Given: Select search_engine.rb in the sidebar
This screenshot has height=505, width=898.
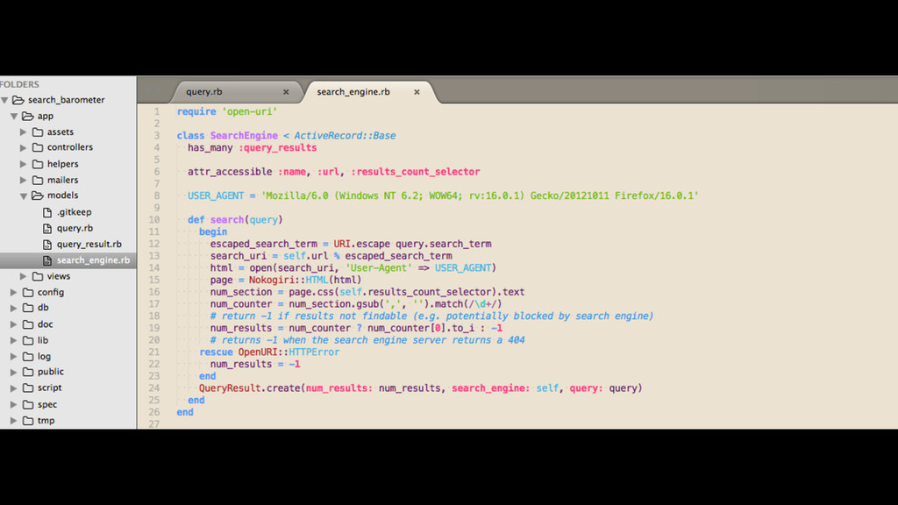Looking at the screenshot, I should point(93,260).
